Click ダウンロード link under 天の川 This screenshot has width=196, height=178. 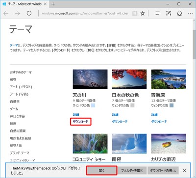point(80,122)
